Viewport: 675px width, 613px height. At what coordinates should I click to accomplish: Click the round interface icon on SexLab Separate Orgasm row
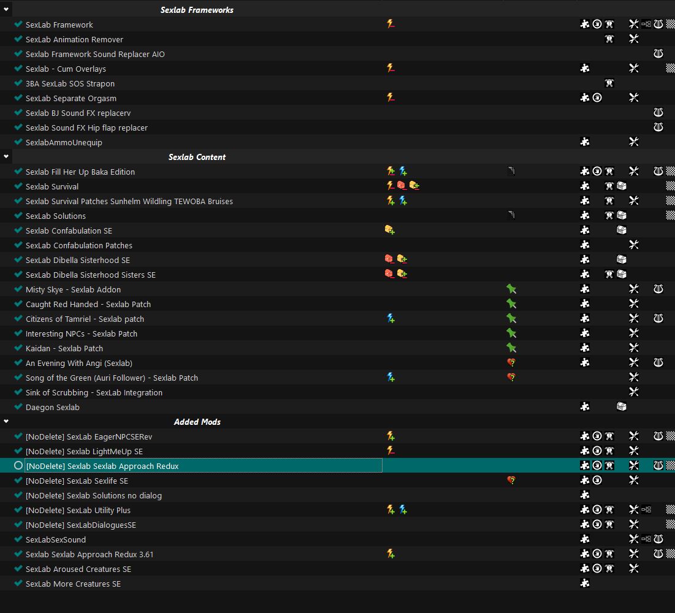click(597, 97)
